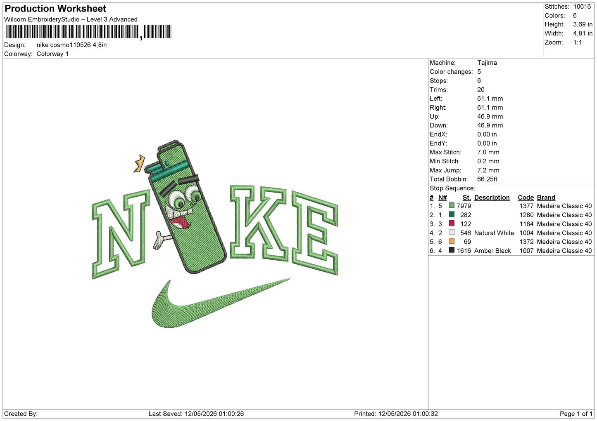
Task: Click the Zoom value 1:1
Action: point(577,42)
